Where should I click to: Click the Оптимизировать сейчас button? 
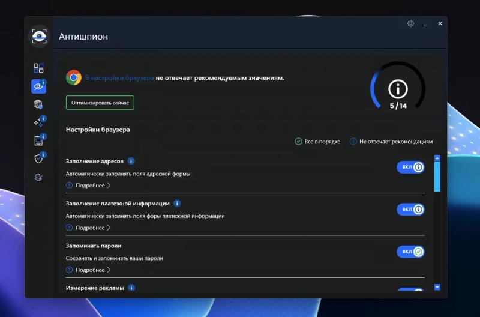(100, 103)
